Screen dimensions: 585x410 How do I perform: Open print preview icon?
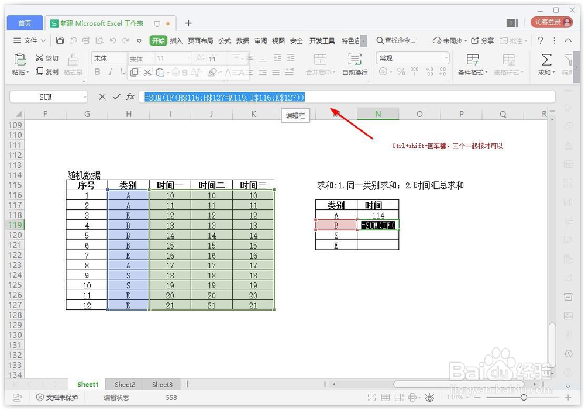click(99, 40)
